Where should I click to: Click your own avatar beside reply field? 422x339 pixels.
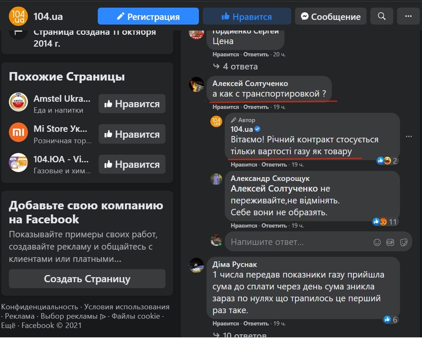(216, 240)
